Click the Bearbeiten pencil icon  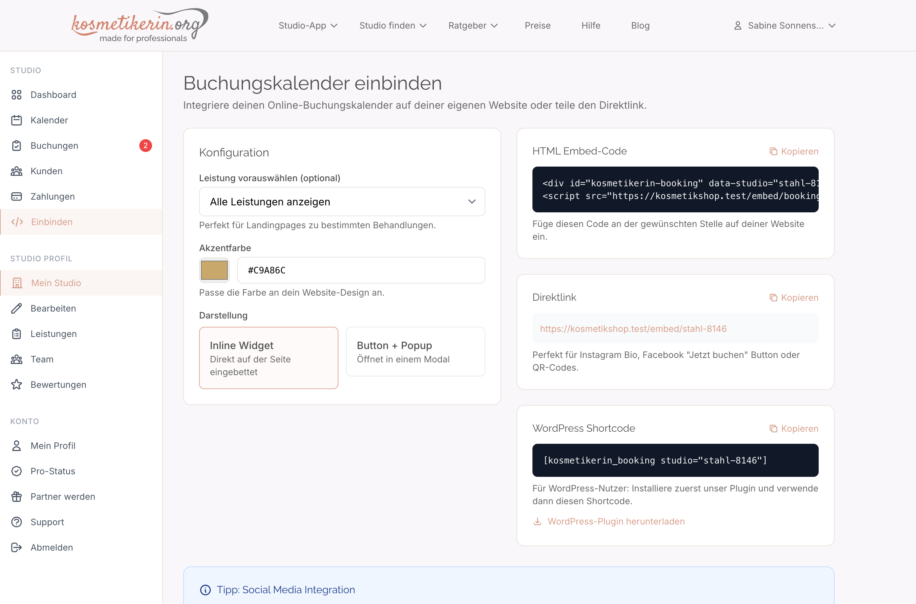[x=17, y=308]
